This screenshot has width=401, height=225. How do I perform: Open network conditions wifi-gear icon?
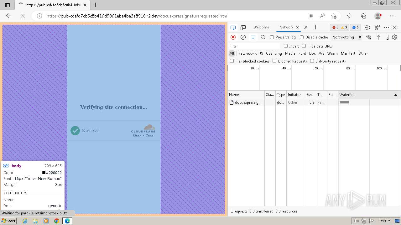(369, 37)
